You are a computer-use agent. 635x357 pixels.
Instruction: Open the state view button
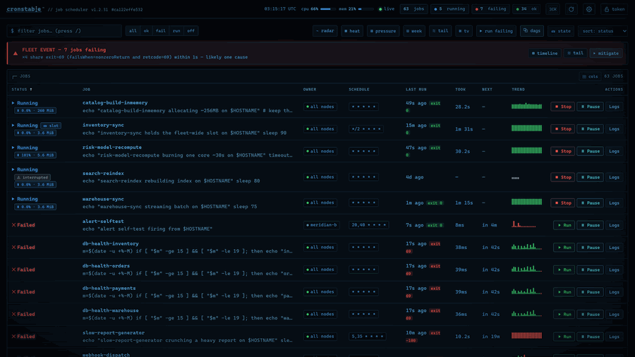[560, 31]
